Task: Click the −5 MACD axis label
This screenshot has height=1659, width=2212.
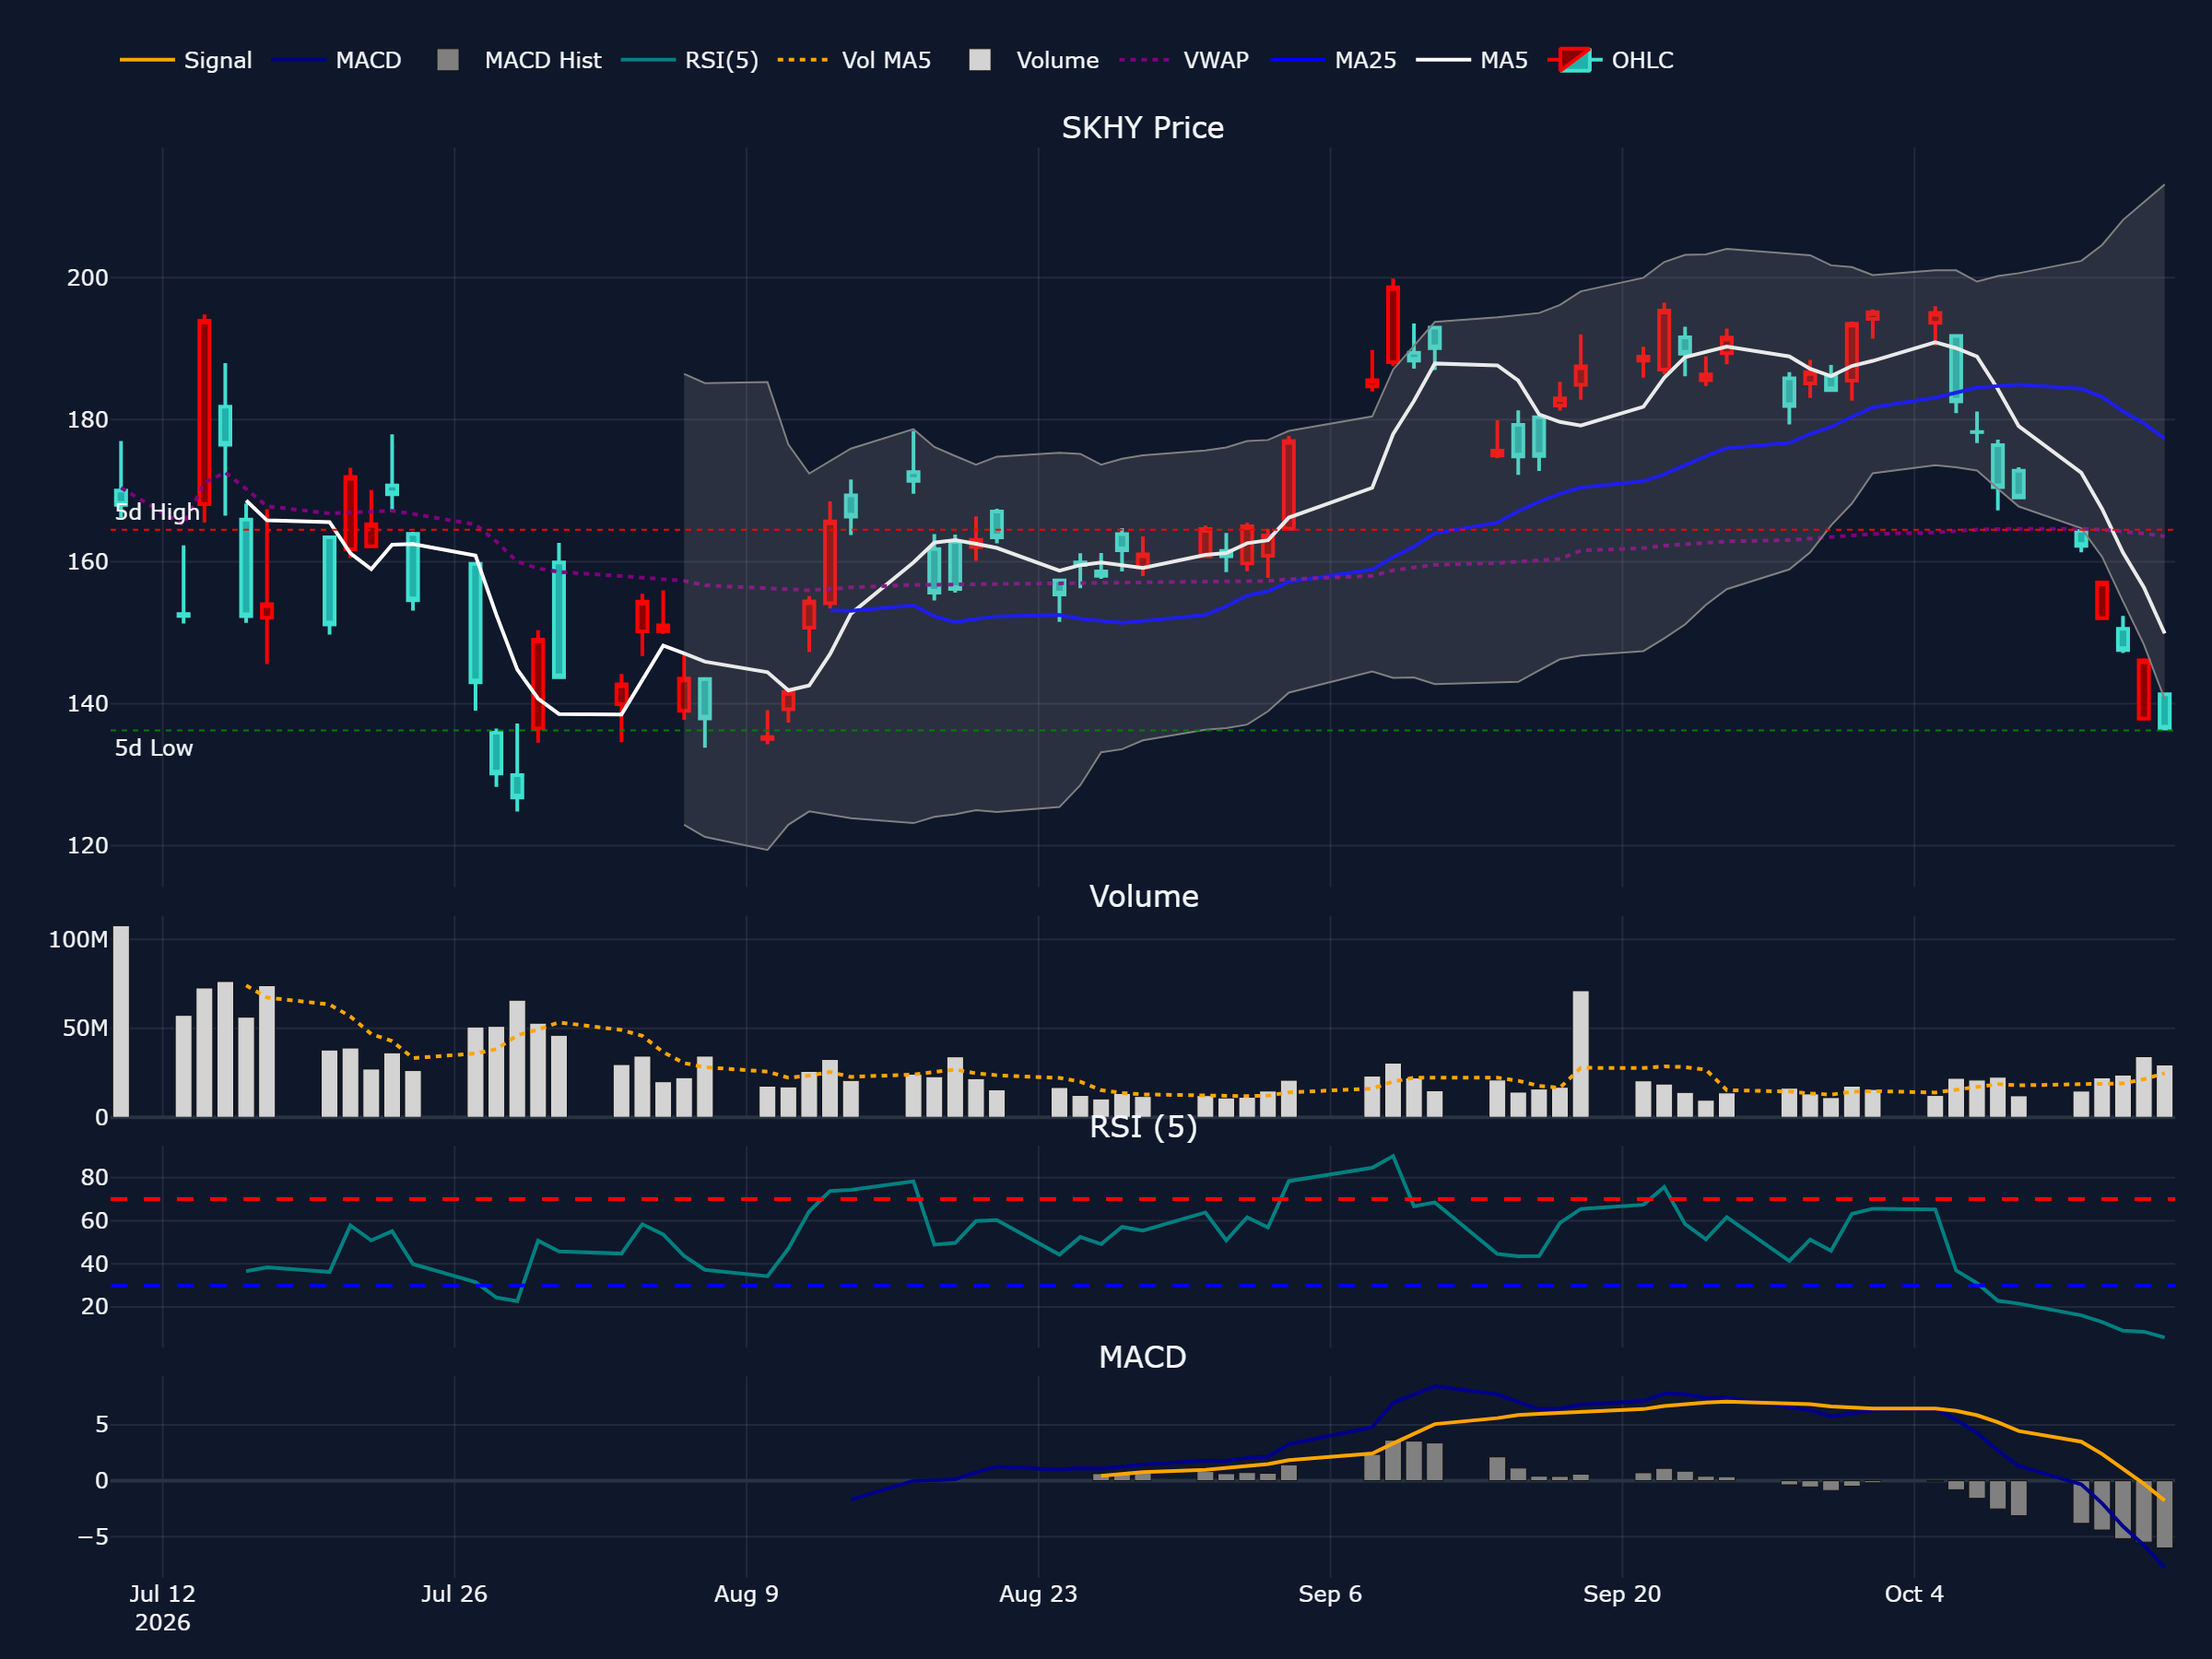Action: tap(93, 1537)
